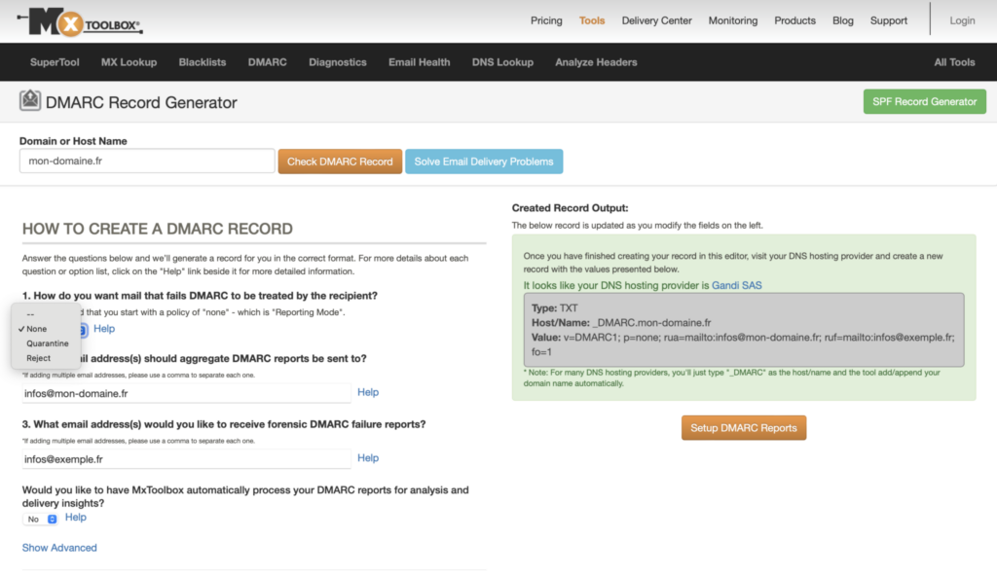Click the SPF Record Generator button

click(925, 102)
